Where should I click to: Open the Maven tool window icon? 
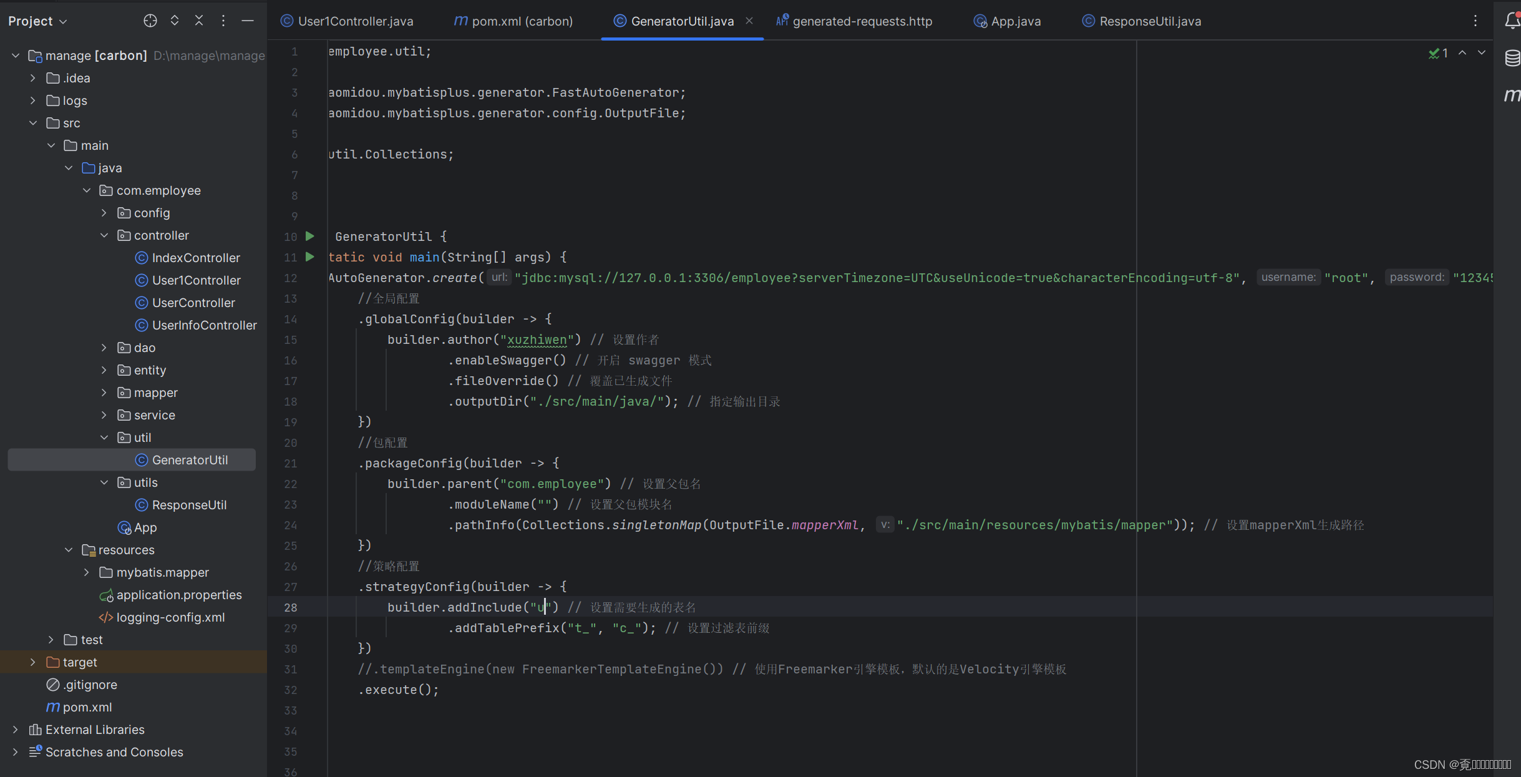click(1512, 95)
